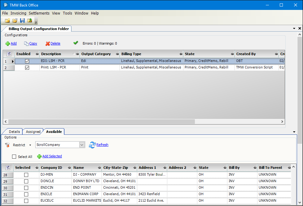Toggle the Select All checkbox
This screenshot has width=303, height=206.
14,157
